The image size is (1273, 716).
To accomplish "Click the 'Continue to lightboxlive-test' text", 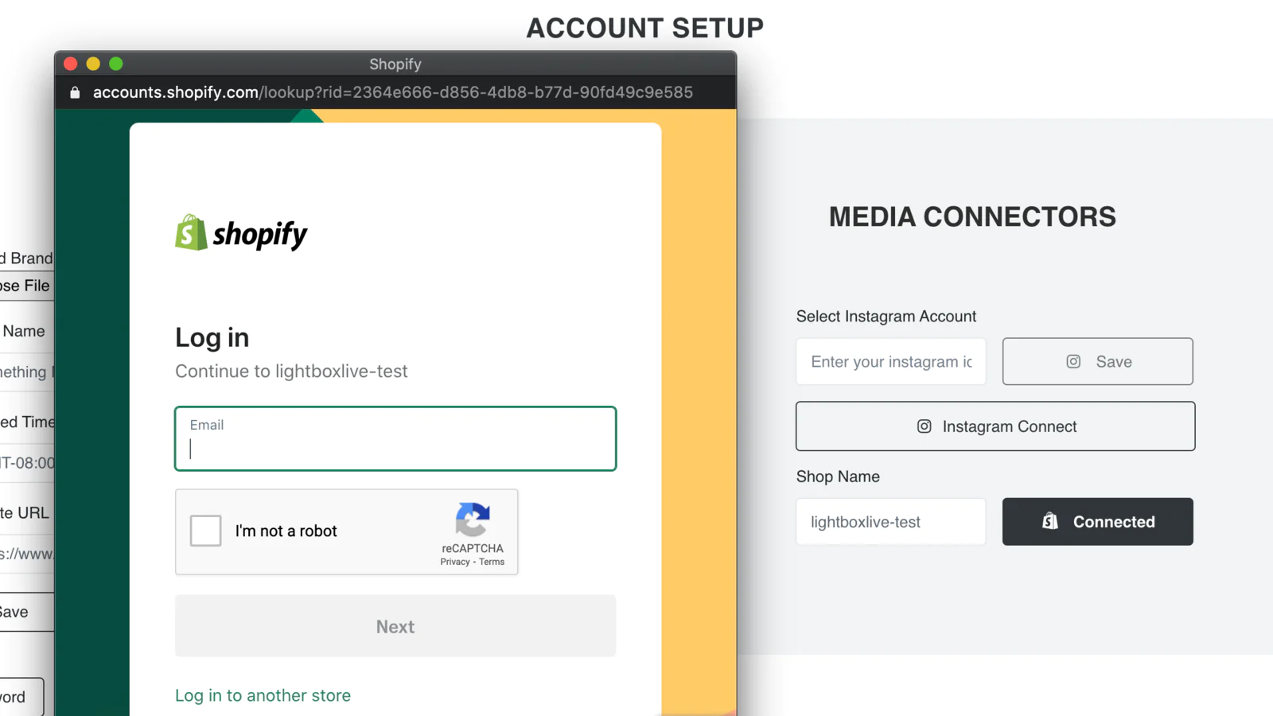I will pyautogui.click(x=291, y=372).
